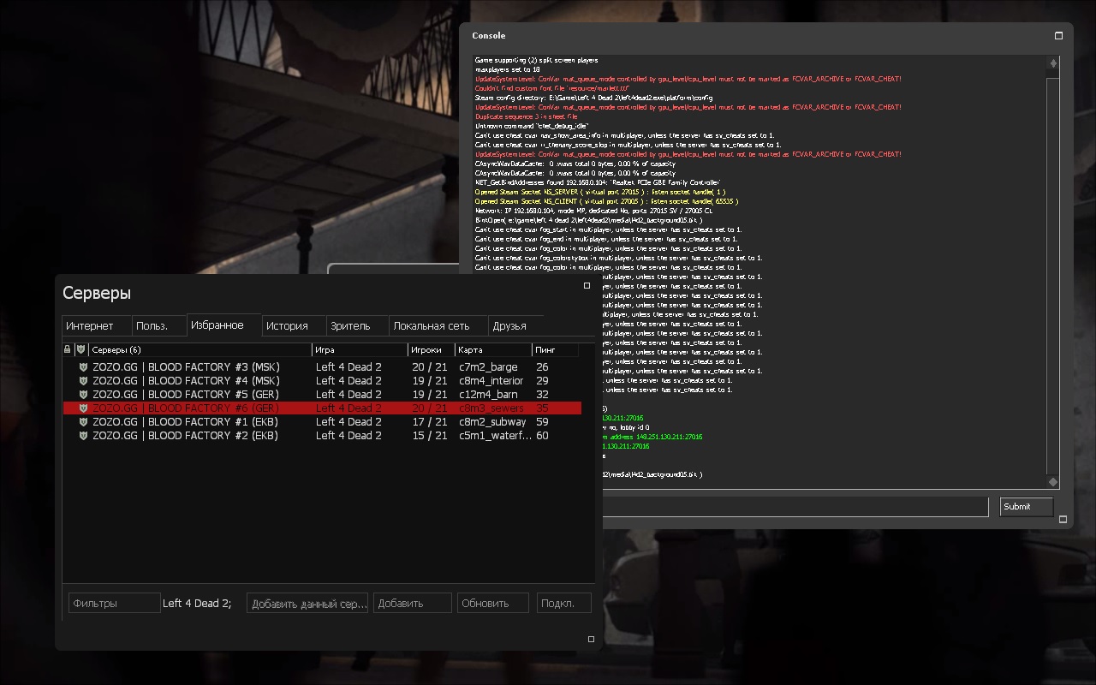Click shield icon of BLOOD FACTORY #2 (EKB)
This screenshot has height=685, width=1096.
tap(83, 436)
